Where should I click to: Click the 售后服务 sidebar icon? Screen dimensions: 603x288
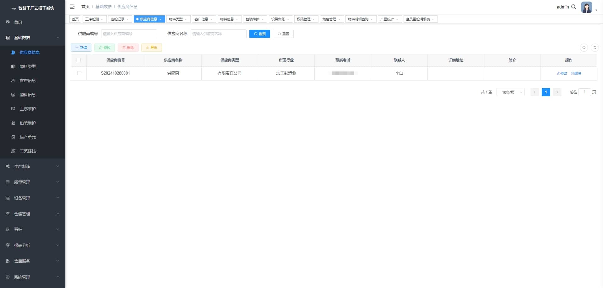click(x=8, y=261)
